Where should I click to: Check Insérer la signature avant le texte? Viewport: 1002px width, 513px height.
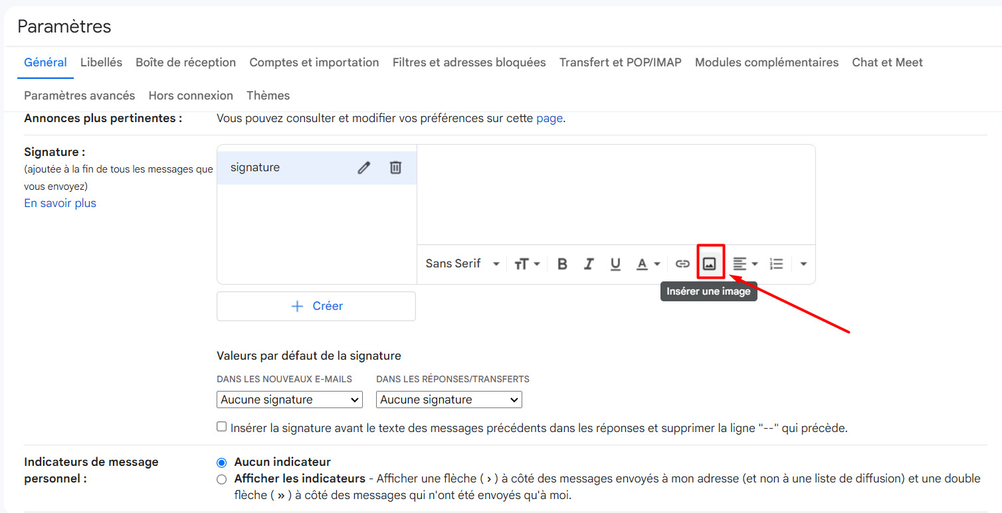(222, 427)
